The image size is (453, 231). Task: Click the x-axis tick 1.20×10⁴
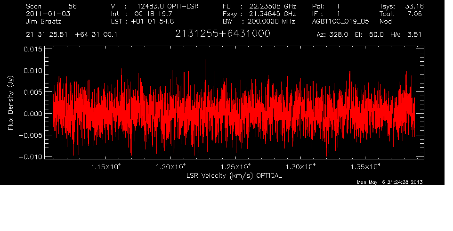(x=171, y=167)
